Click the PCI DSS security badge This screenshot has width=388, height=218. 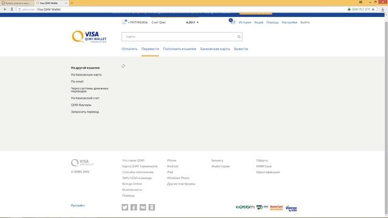(262, 207)
